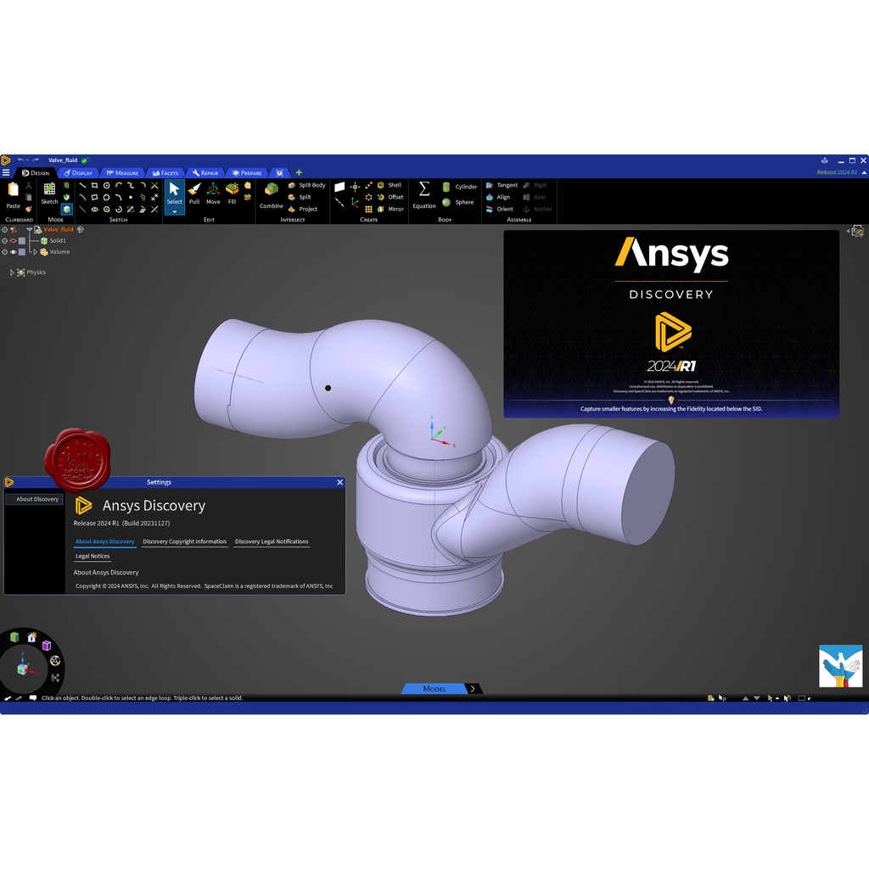Toggle visibility of Solid1

point(13,240)
